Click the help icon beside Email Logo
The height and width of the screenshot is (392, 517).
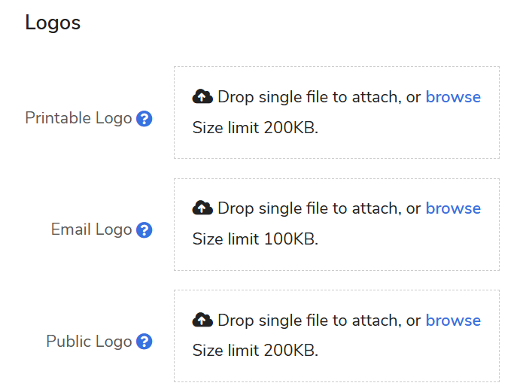(x=144, y=230)
